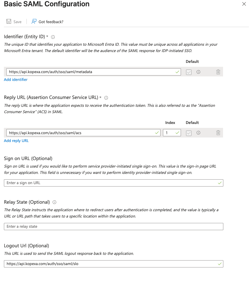
Task: Save the SAML configuration
Action: tap(14, 21)
